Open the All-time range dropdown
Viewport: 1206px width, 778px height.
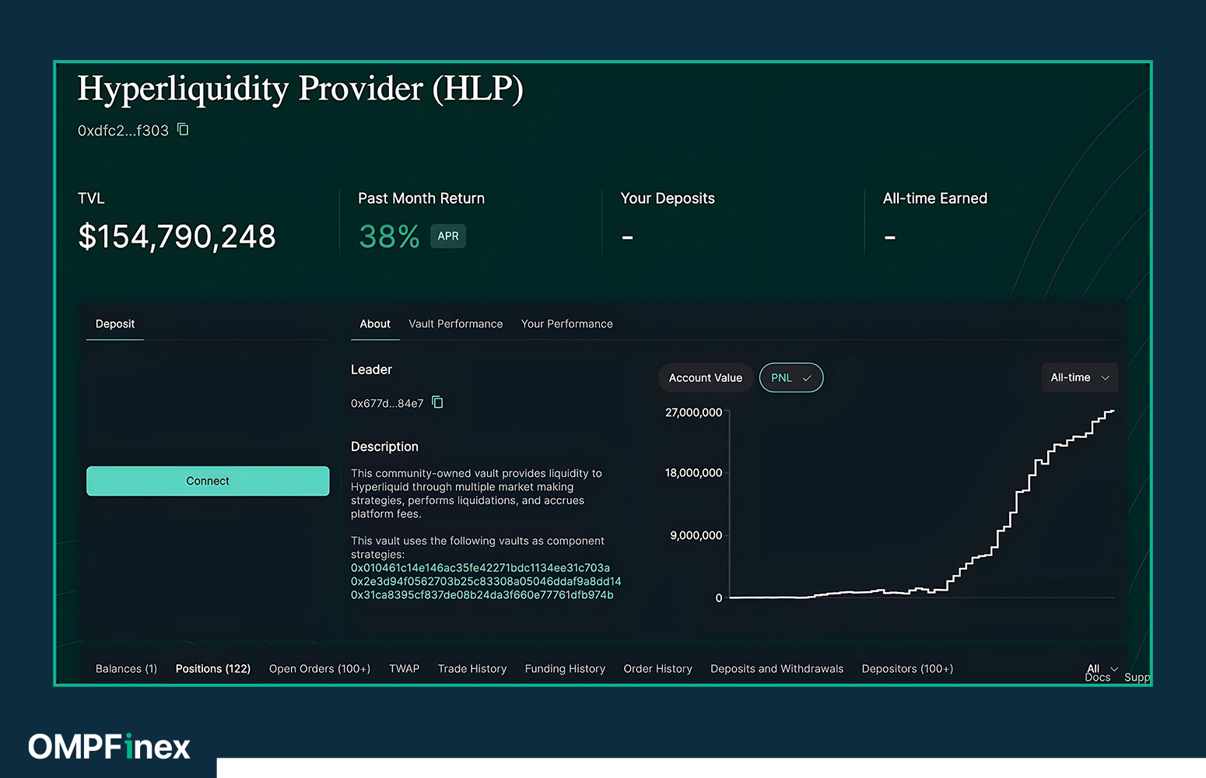[1079, 377]
